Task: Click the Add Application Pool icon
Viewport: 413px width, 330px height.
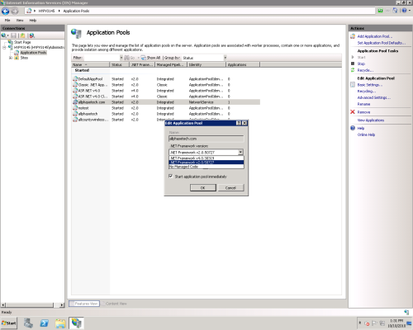Action: tap(353, 36)
